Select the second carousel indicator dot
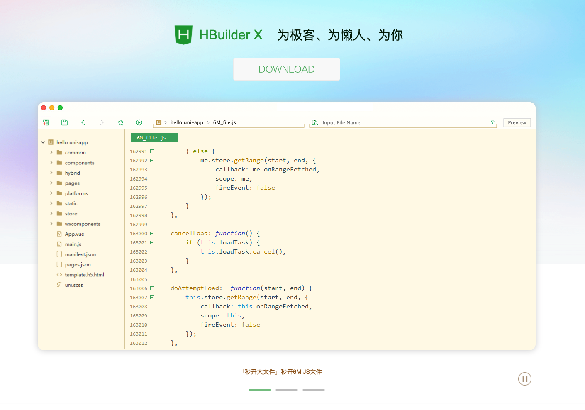Viewport: 585px width, 410px height. 286,390
